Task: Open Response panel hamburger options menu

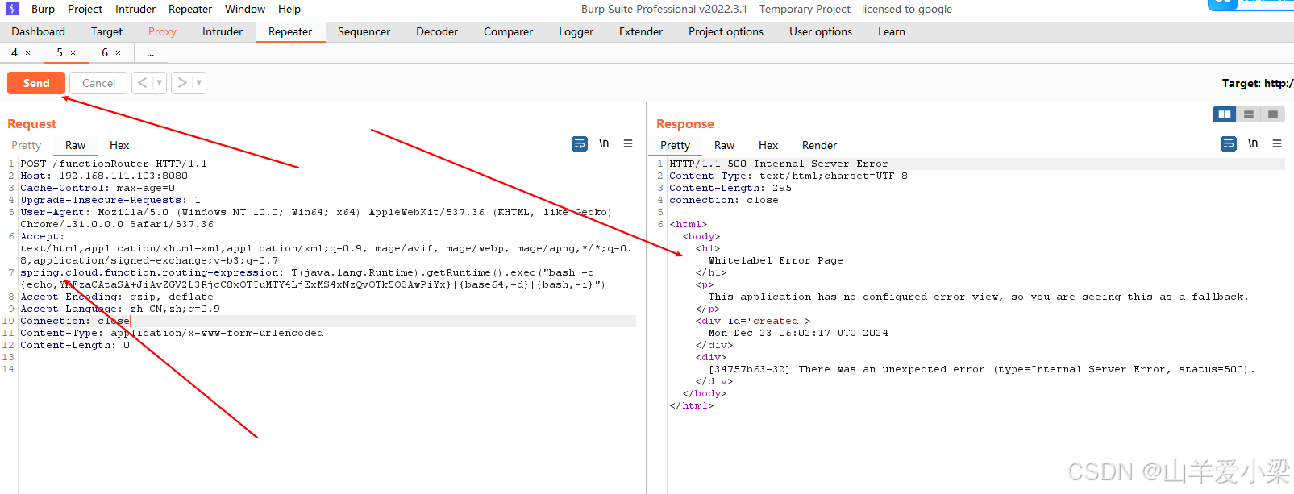Action: pos(1277,143)
